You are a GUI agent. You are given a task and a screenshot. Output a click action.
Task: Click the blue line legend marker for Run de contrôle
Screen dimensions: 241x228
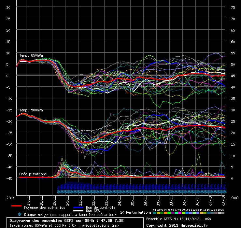click(78, 207)
